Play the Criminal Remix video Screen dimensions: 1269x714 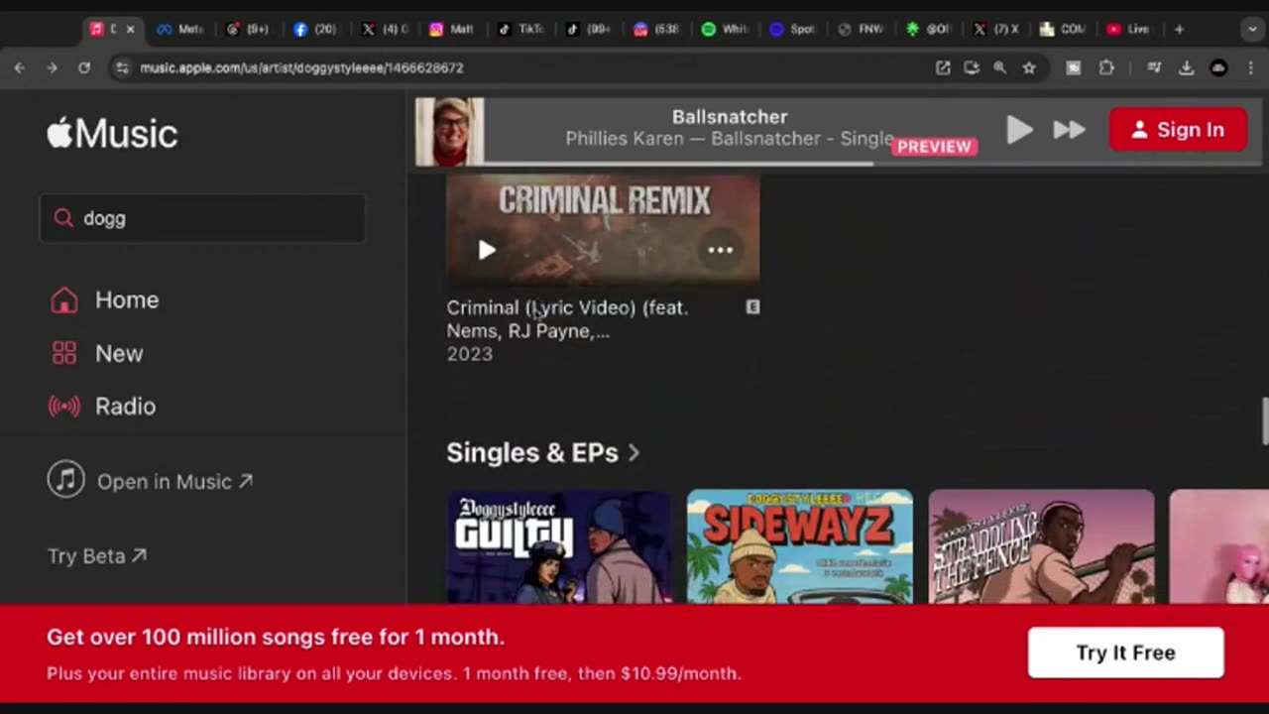487,250
